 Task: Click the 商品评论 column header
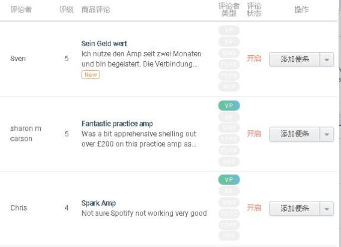(96, 9)
